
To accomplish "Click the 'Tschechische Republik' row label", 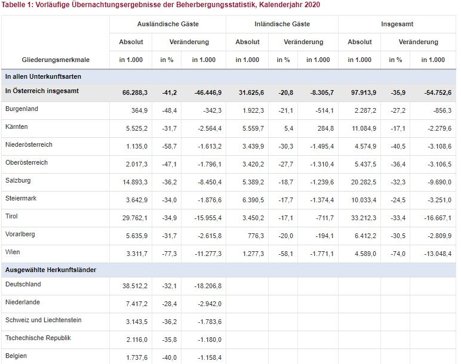I will 38,338.
